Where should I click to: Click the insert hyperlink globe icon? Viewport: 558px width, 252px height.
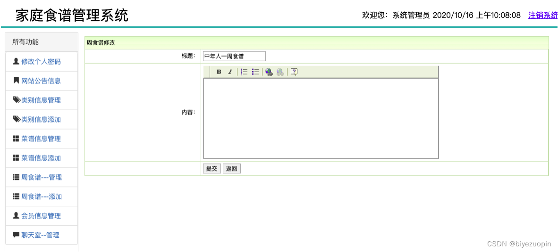[270, 72]
